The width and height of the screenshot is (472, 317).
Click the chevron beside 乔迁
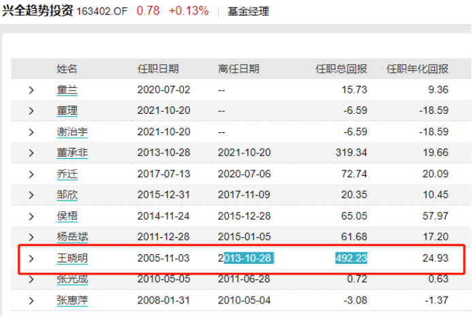coord(31,174)
